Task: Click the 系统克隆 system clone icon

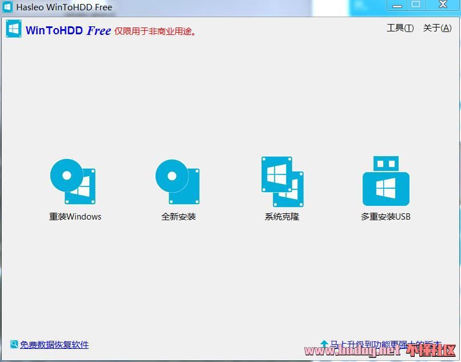Action: click(283, 182)
